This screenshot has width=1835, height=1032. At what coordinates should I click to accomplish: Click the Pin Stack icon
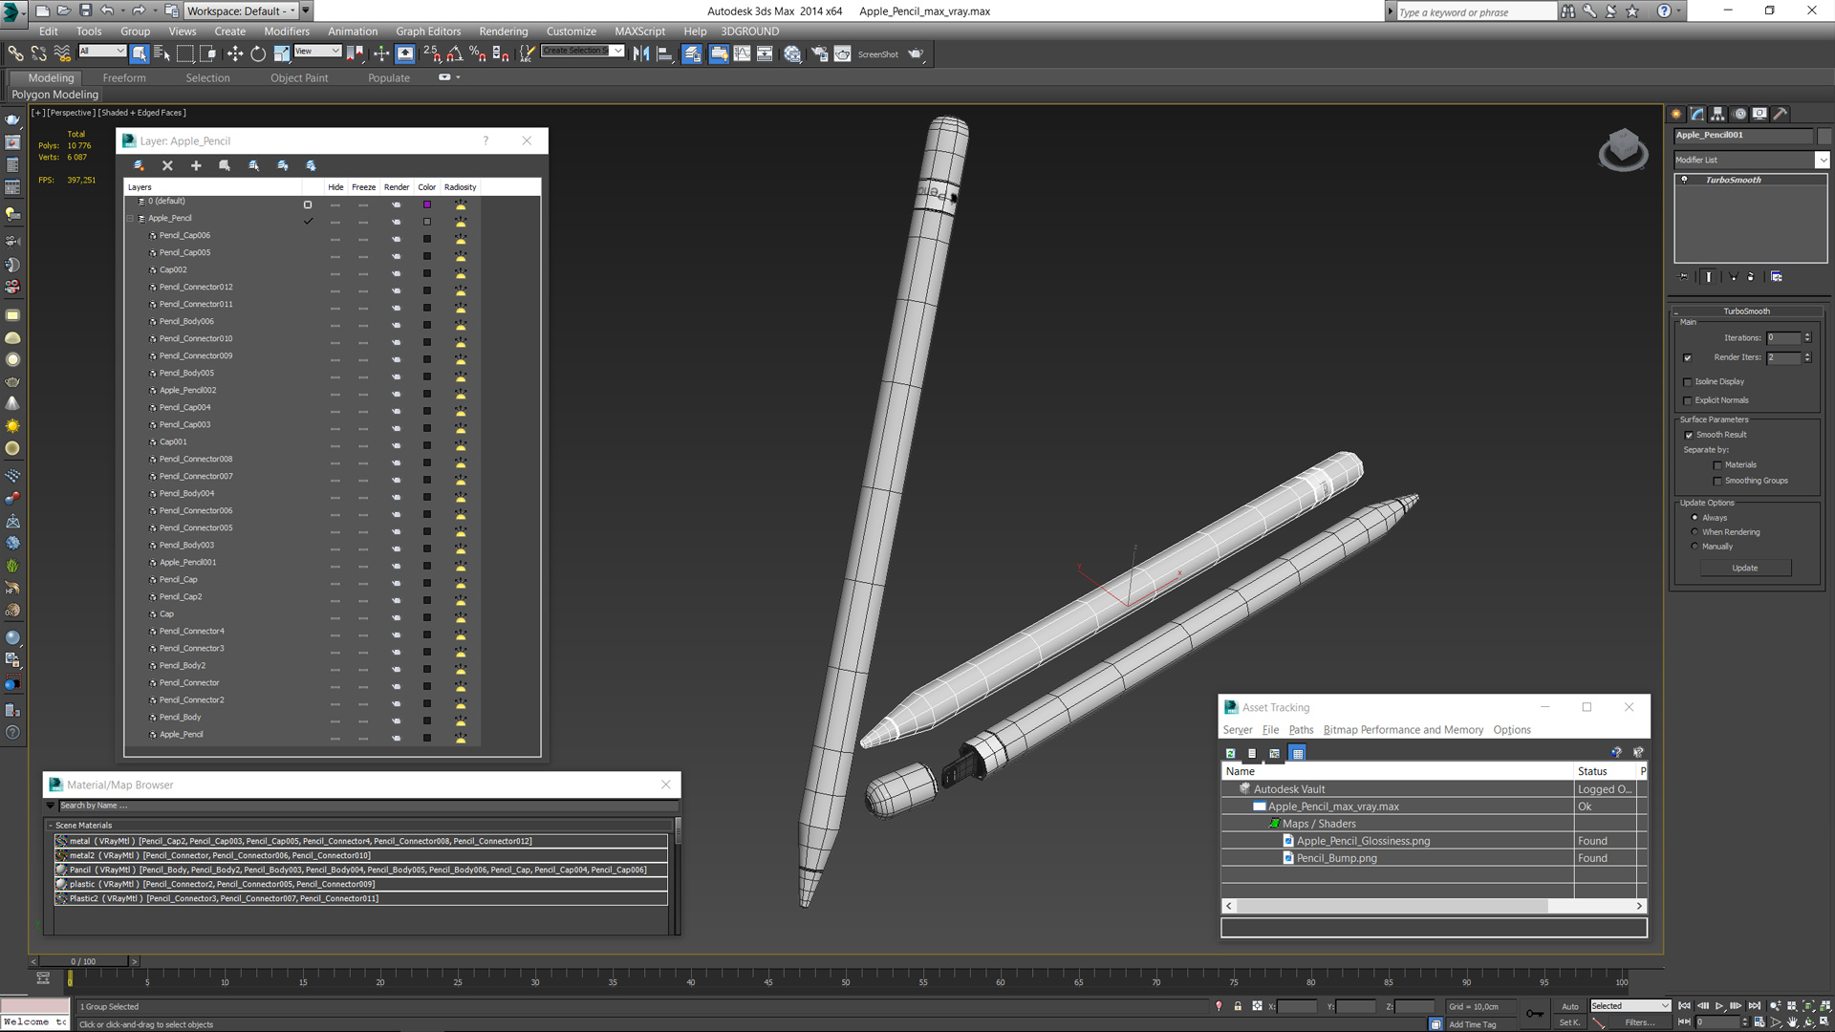pos(1684,277)
